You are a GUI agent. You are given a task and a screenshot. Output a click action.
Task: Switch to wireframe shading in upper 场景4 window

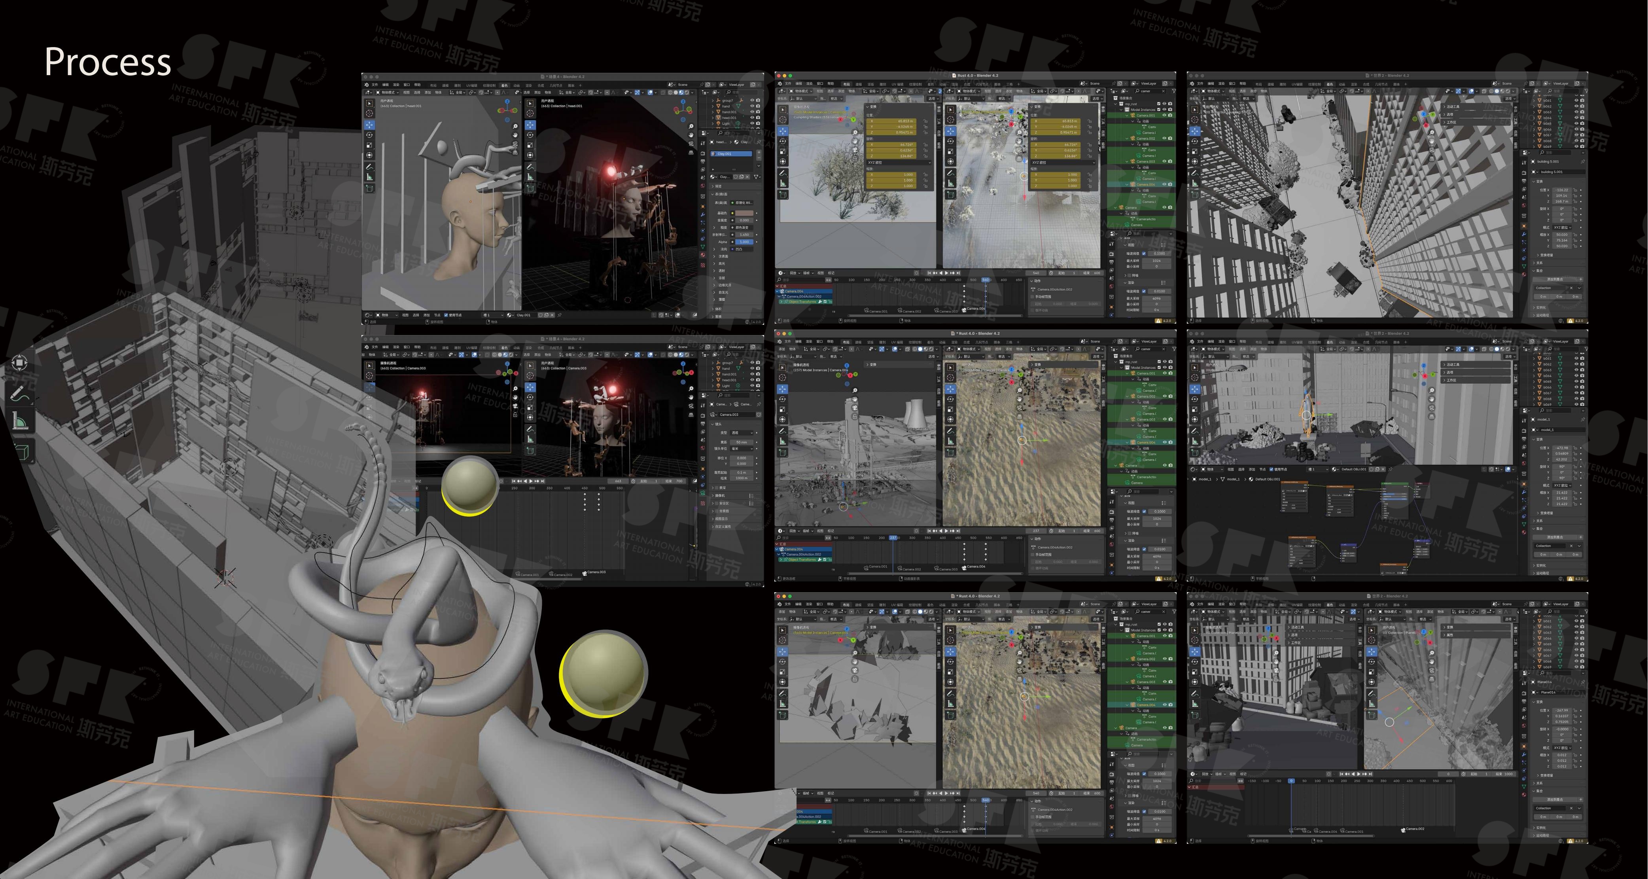[x=670, y=92]
